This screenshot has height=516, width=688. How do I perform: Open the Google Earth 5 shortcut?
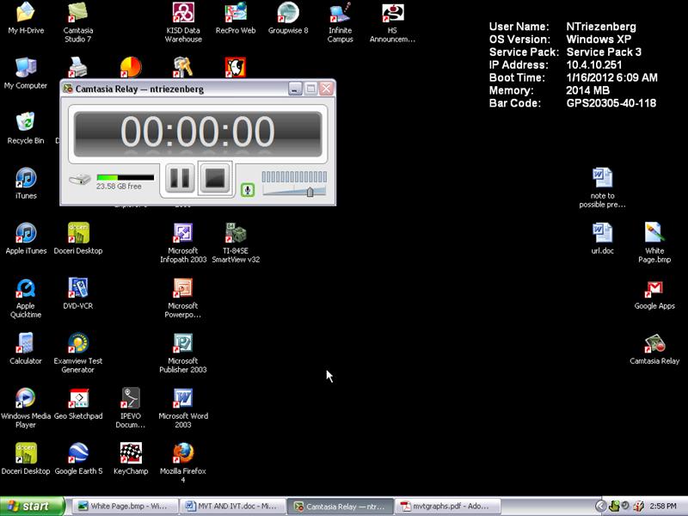(78, 459)
